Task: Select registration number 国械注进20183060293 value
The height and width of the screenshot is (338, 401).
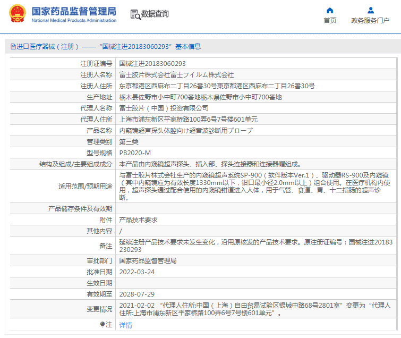Action: (152, 63)
